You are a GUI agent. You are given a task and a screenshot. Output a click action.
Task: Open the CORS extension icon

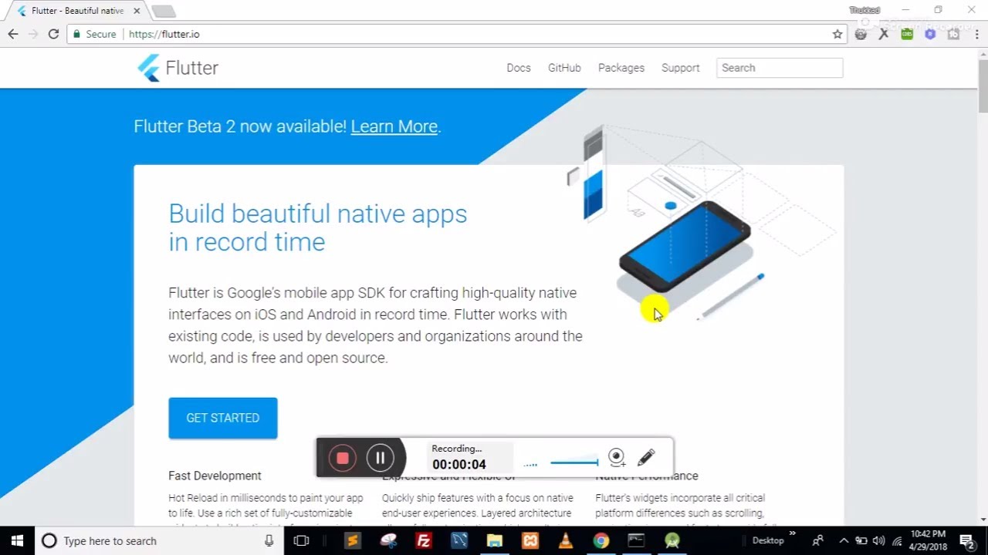point(907,34)
